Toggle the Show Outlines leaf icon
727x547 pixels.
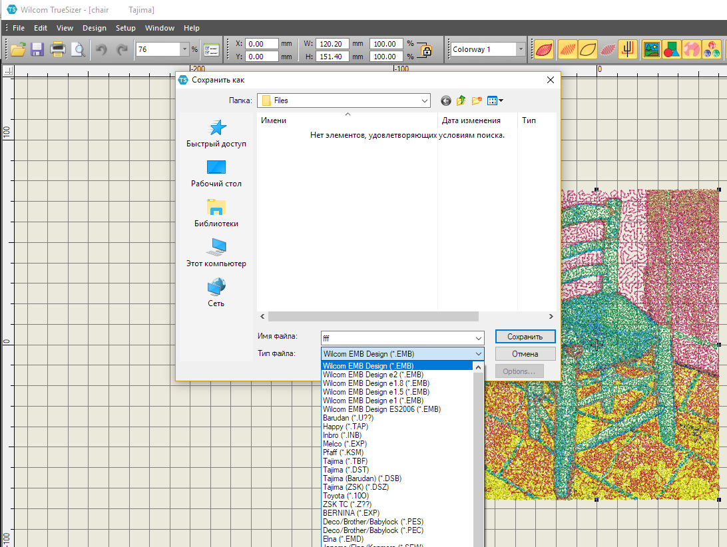point(587,49)
